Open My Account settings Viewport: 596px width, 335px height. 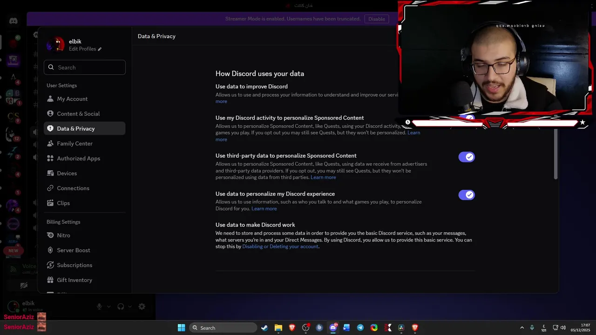tap(84, 99)
